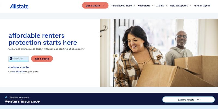The image size is (218, 109).
Task: Click the location pin icon in ZIP field
Action: (x=11, y=59)
